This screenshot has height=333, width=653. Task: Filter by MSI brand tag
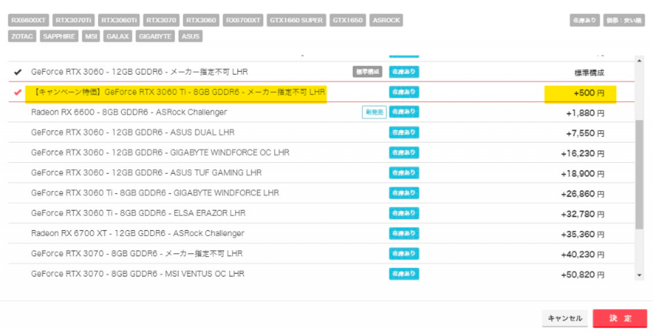[91, 36]
